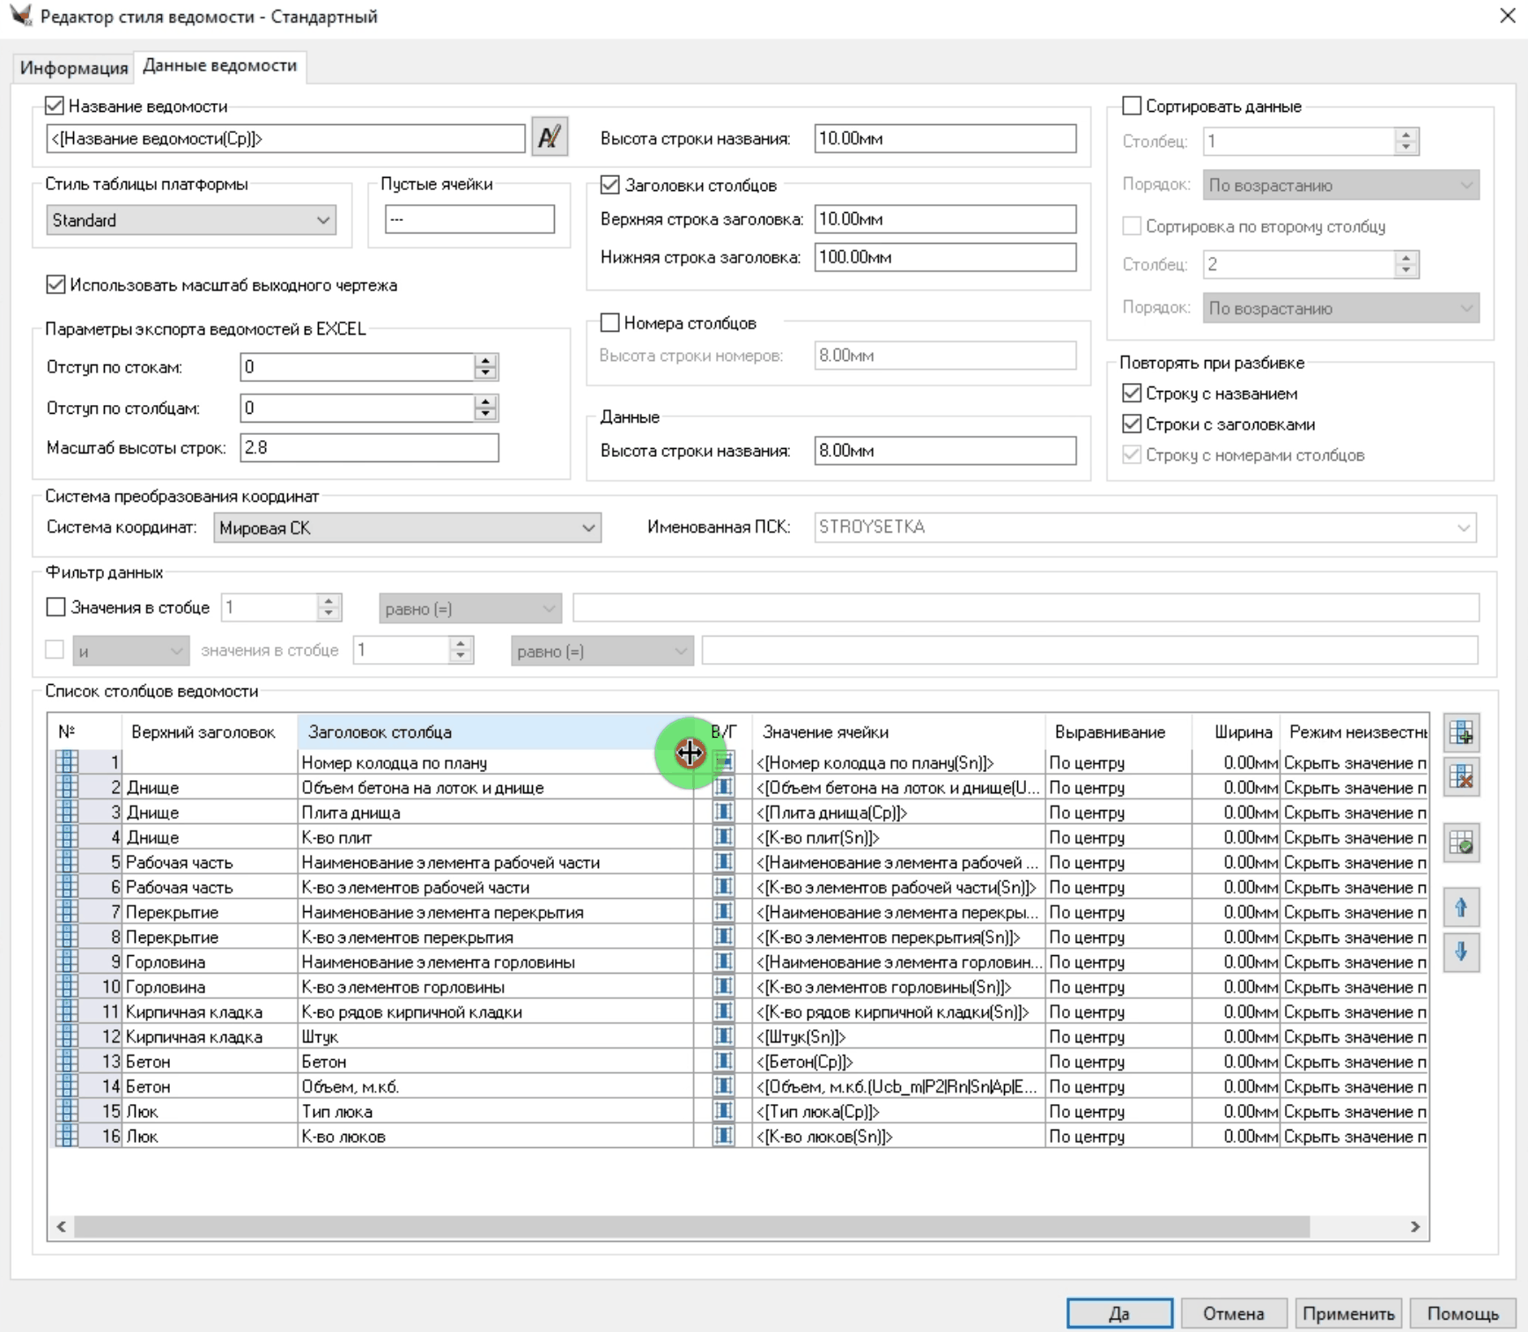Open the Стиль таблицы платформы Standard dropdown

click(x=190, y=220)
